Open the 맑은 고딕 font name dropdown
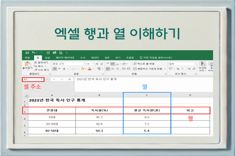This screenshot has width=235, height=156. coord(84,64)
